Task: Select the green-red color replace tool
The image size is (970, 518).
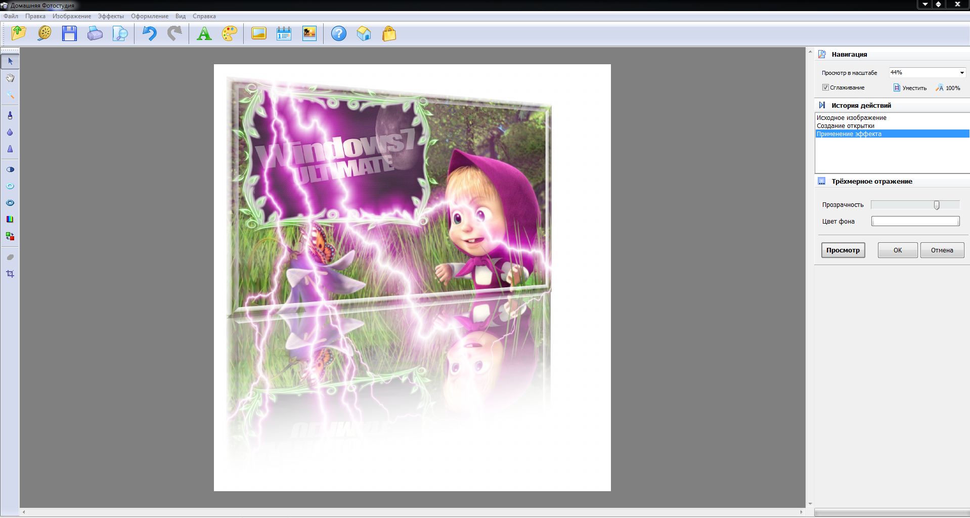Action: [x=10, y=236]
